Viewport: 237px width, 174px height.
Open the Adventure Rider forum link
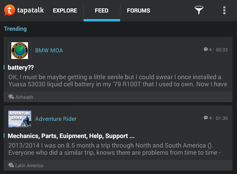tap(56, 119)
